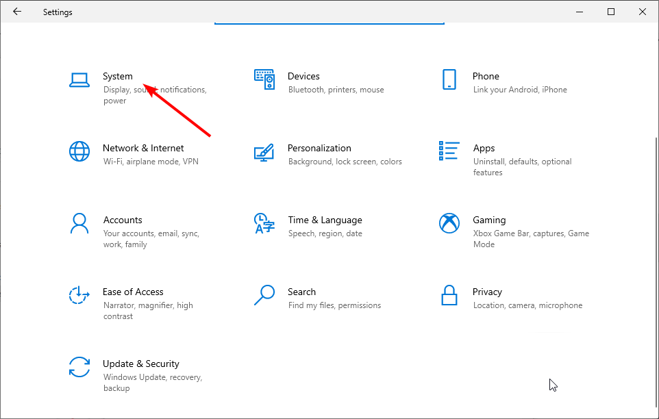The width and height of the screenshot is (659, 419).
Task: Open the Personalization paintbrush icon
Action: [264, 151]
